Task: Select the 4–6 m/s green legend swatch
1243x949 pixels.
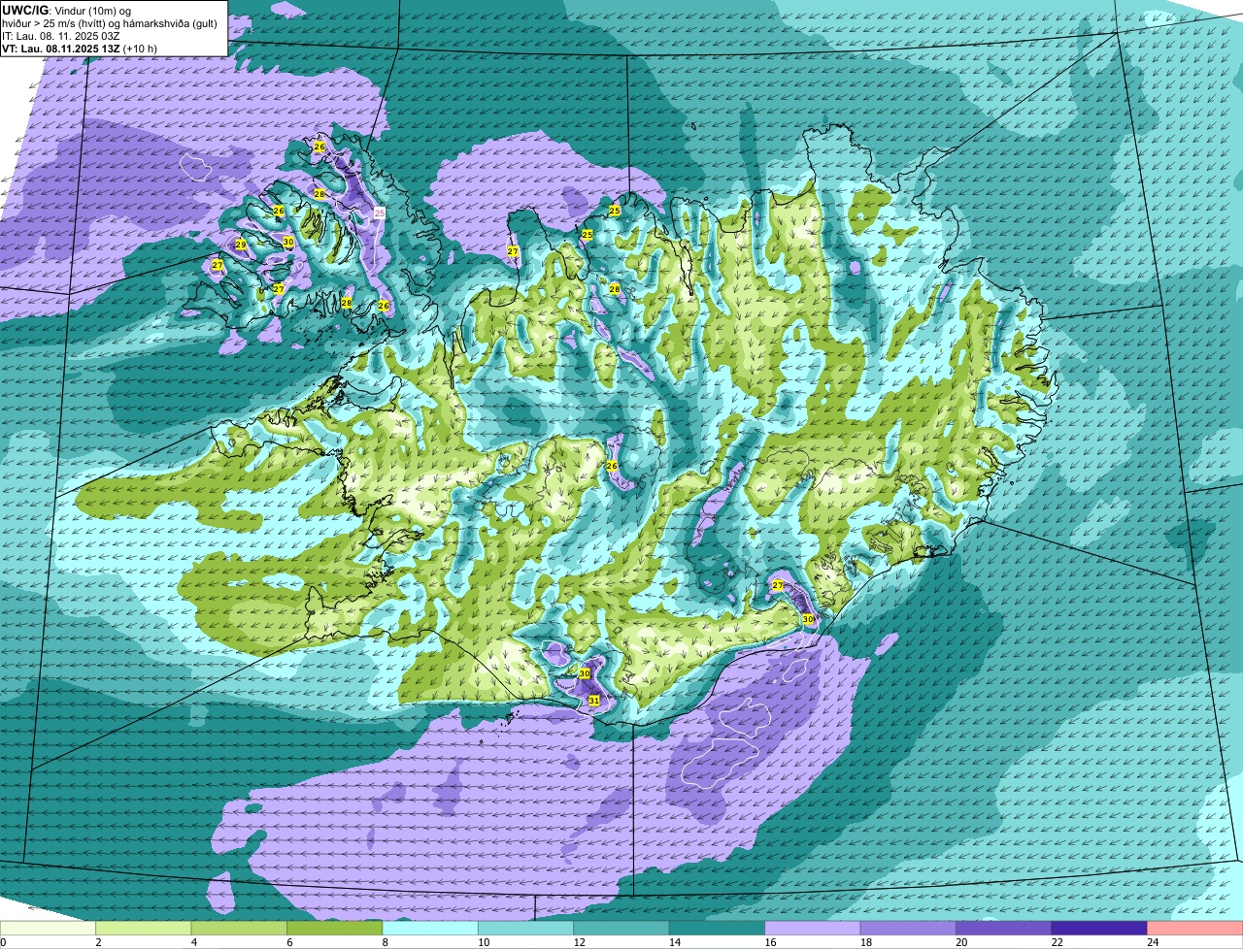Action: click(x=240, y=929)
